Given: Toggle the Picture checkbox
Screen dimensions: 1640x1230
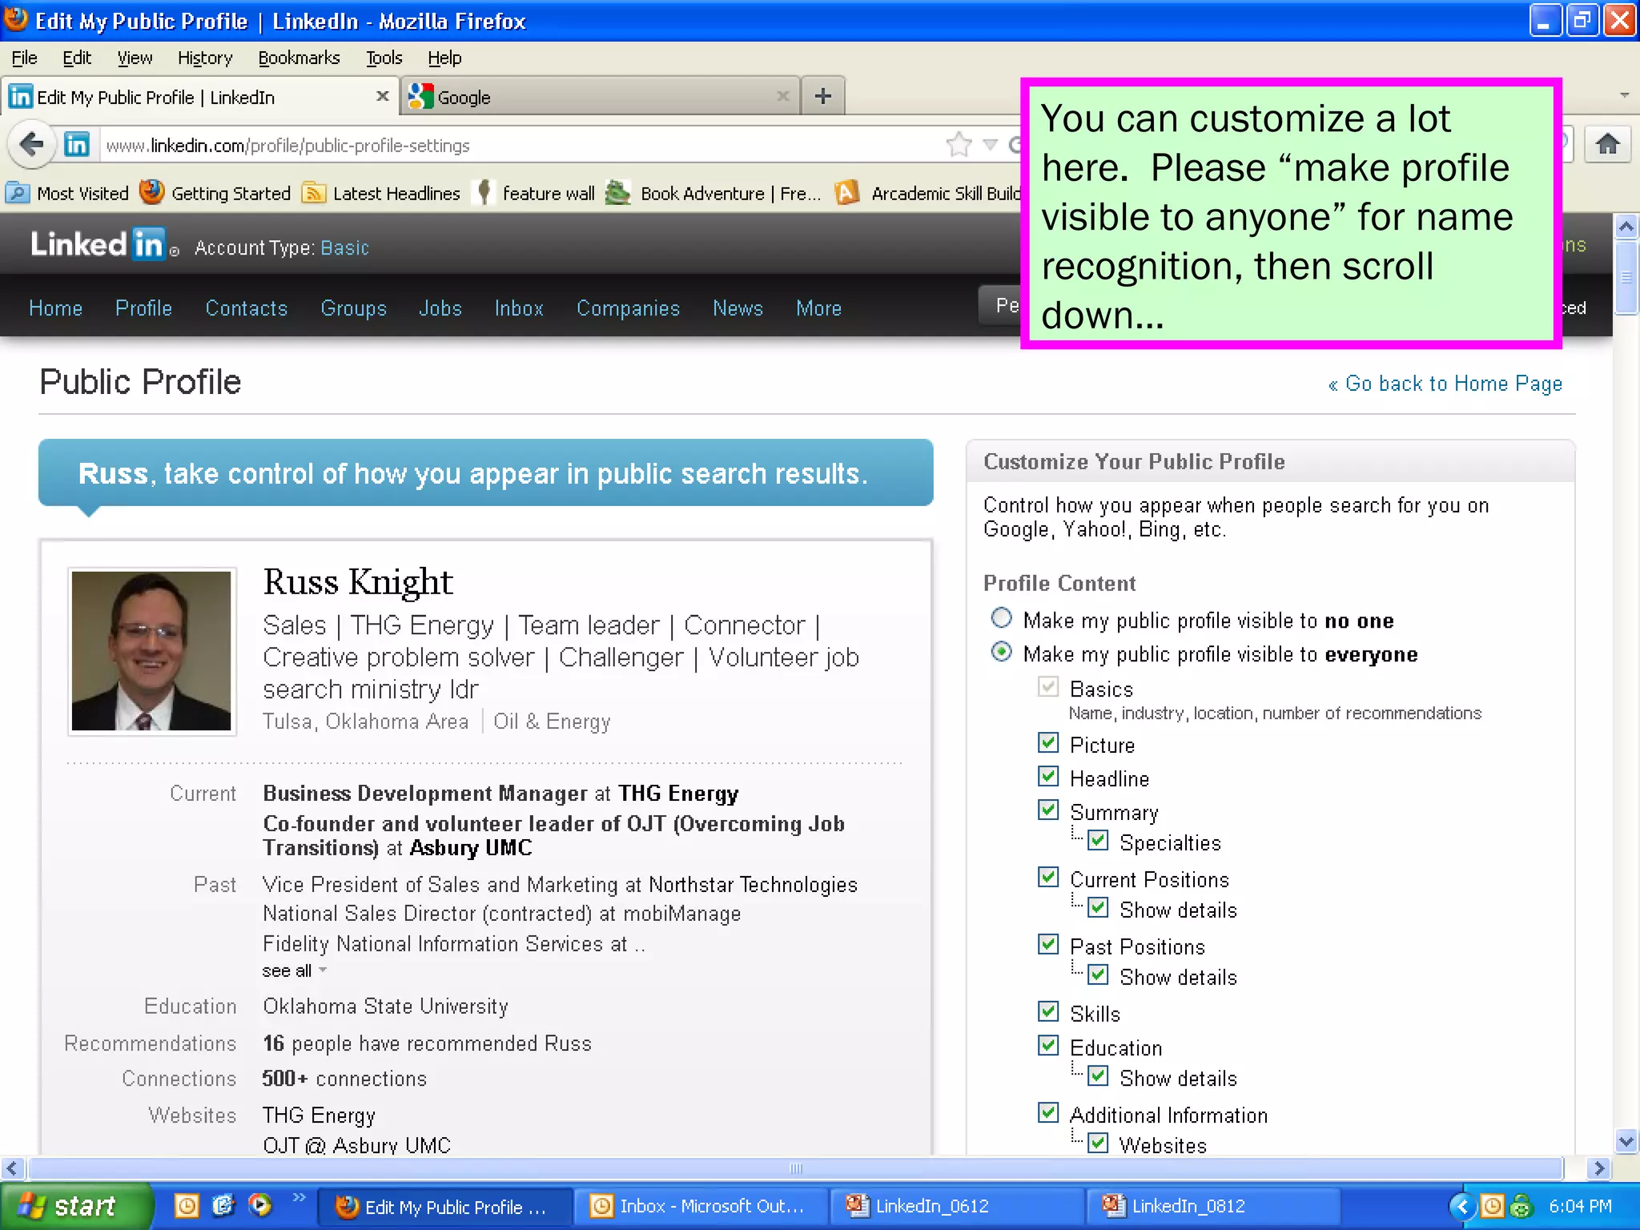Looking at the screenshot, I should click(1048, 743).
